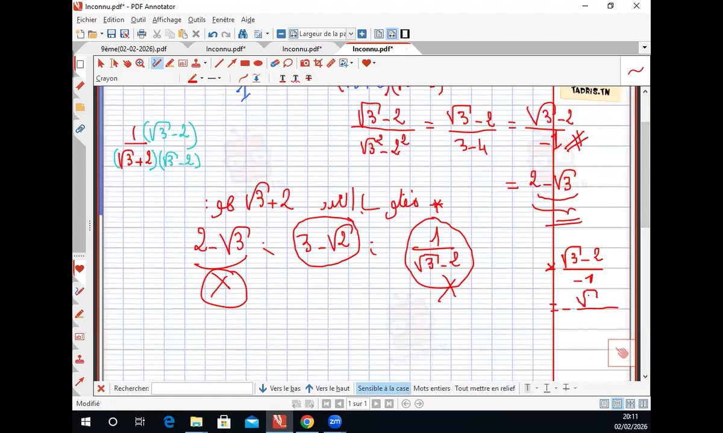Select the Crayon pen tool
The width and height of the screenshot is (723, 433).
(157, 63)
